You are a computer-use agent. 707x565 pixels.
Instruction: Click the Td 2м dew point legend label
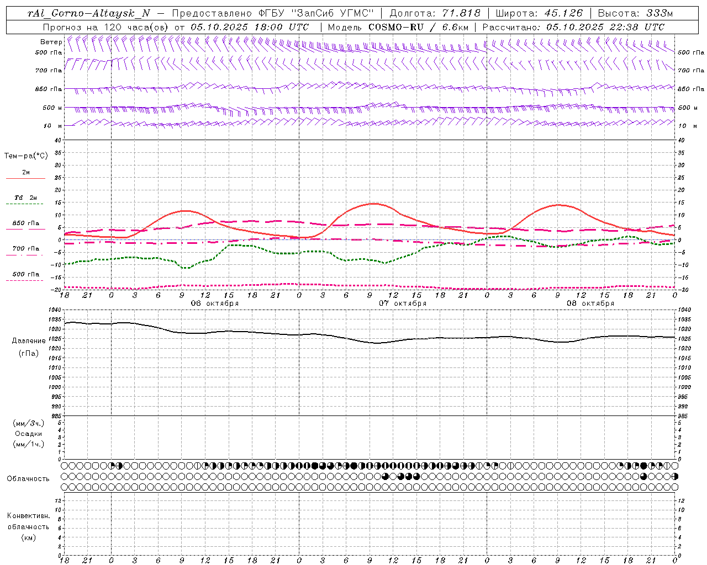coord(26,198)
